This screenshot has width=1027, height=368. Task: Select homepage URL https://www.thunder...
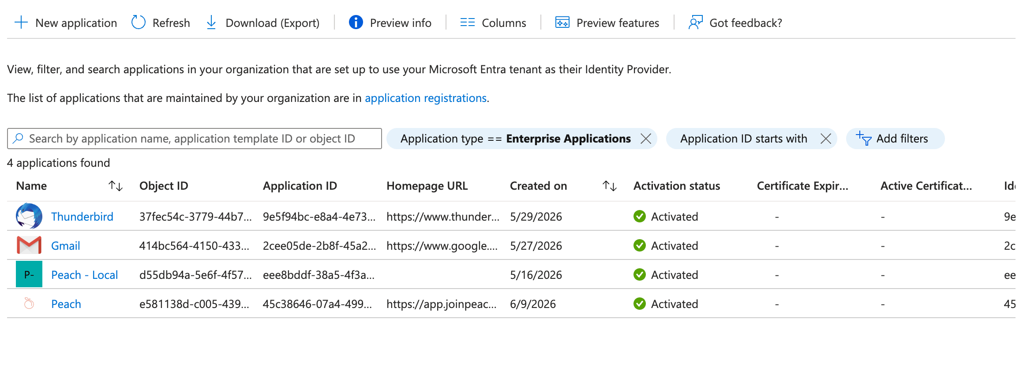point(443,217)
